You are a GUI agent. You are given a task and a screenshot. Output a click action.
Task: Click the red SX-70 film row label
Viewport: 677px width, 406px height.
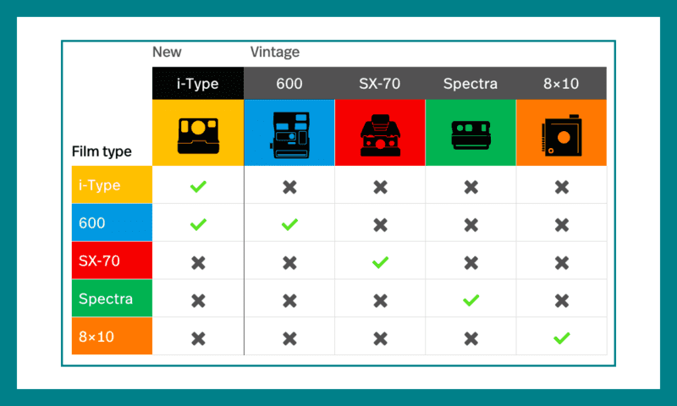[112, 261]
